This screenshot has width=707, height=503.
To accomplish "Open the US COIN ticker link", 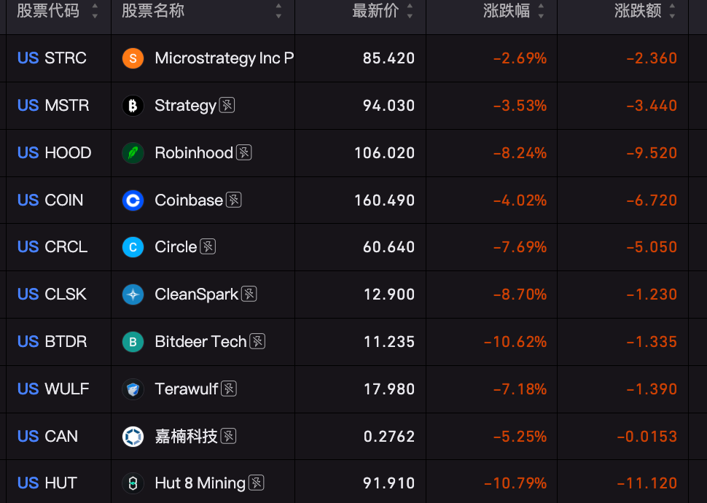I will (50, 200).
